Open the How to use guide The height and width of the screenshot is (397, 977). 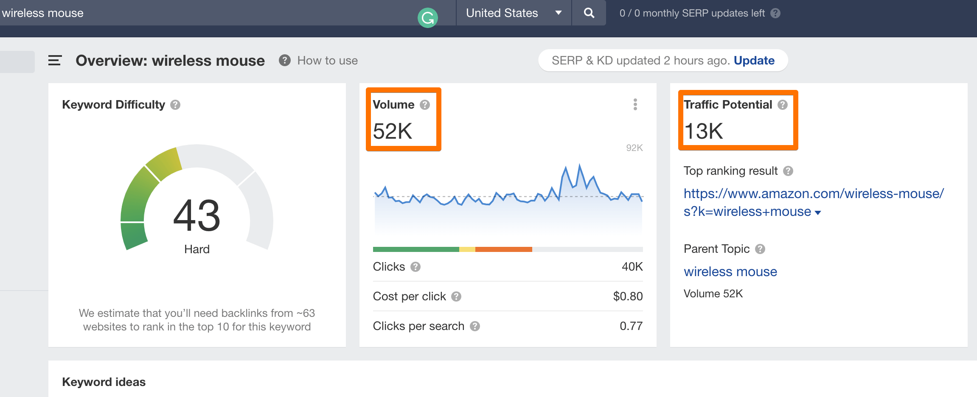click(327, 60)
